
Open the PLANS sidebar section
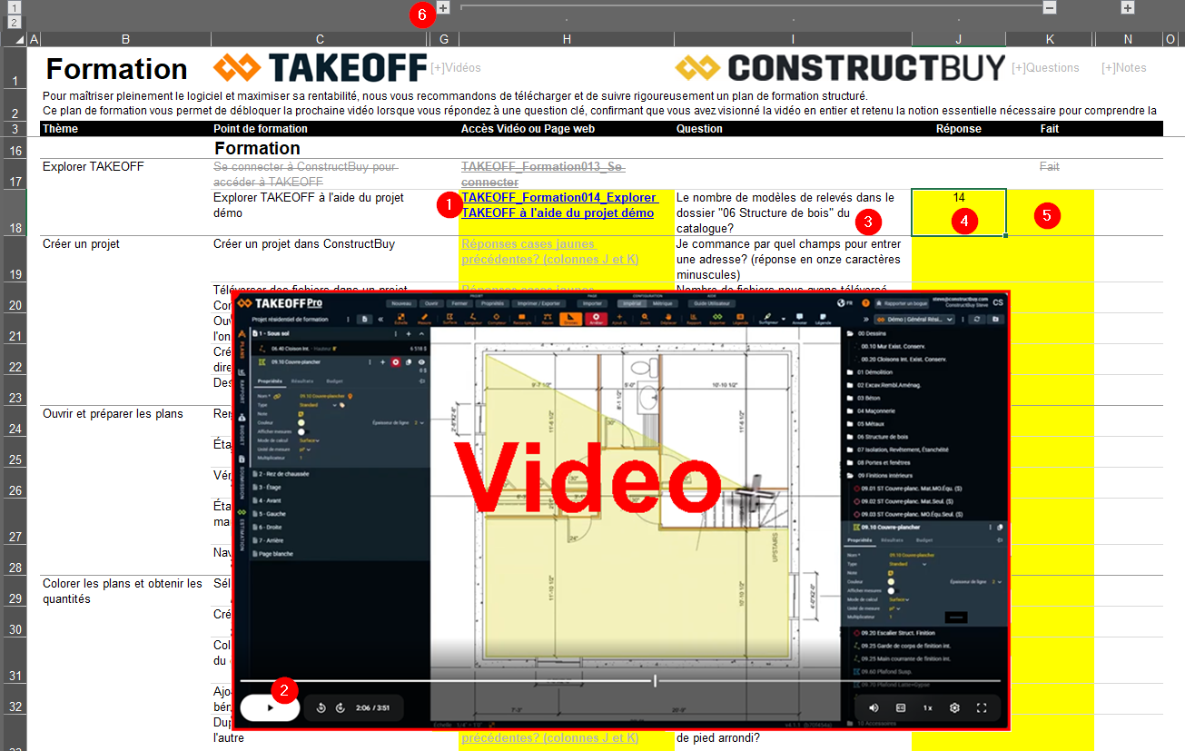tap(242, 345)
